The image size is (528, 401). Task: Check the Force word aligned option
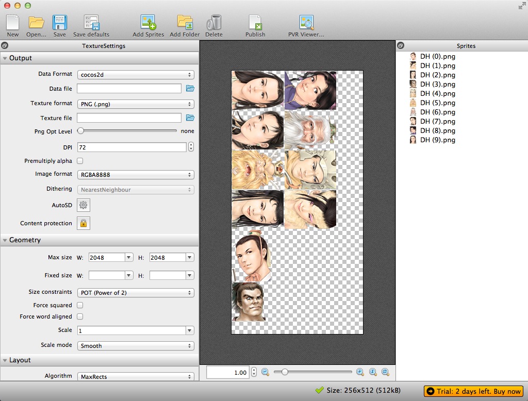80,316
